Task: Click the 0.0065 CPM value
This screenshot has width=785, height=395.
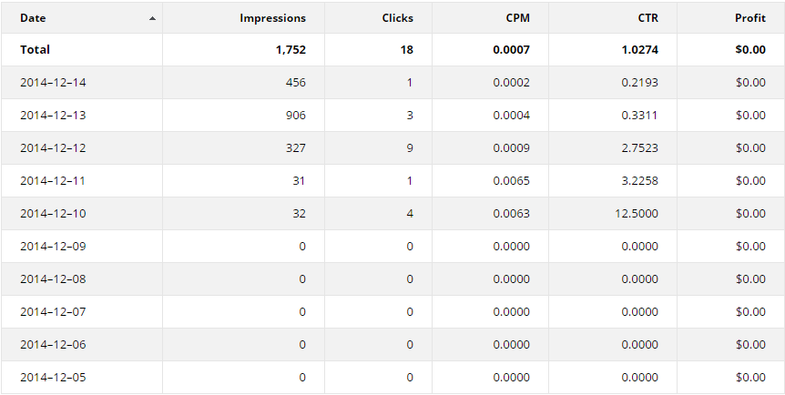Action: [x=511, y=181]
